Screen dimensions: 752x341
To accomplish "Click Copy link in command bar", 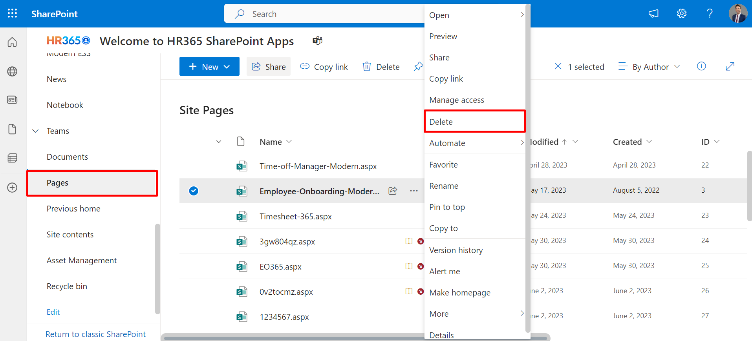I will 324,67.
